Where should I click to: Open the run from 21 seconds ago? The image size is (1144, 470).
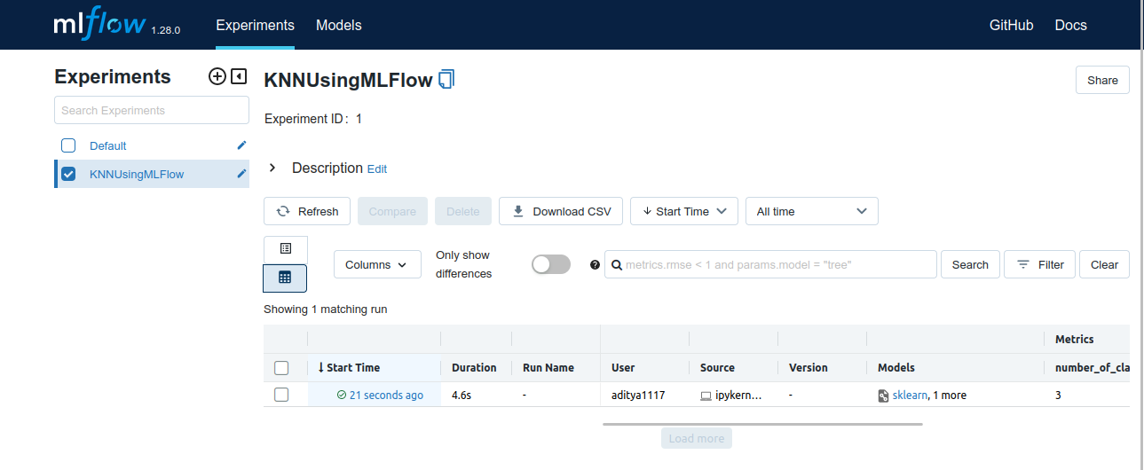pyautogui.click(x=386, y=396)
